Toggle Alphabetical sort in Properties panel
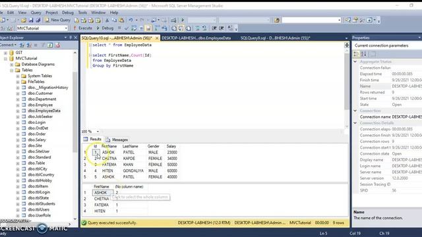Screen dimensions: 422x237 (x=363, y=54)
